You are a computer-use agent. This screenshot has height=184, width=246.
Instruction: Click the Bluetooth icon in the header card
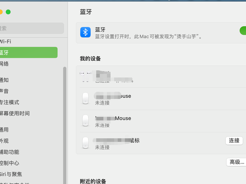pos(86,32)
